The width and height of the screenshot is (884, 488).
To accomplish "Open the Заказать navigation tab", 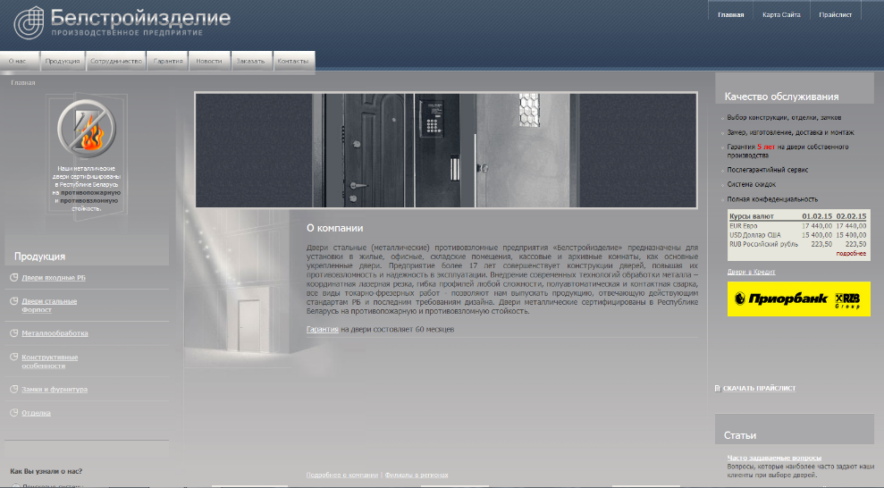I will 250,61.
